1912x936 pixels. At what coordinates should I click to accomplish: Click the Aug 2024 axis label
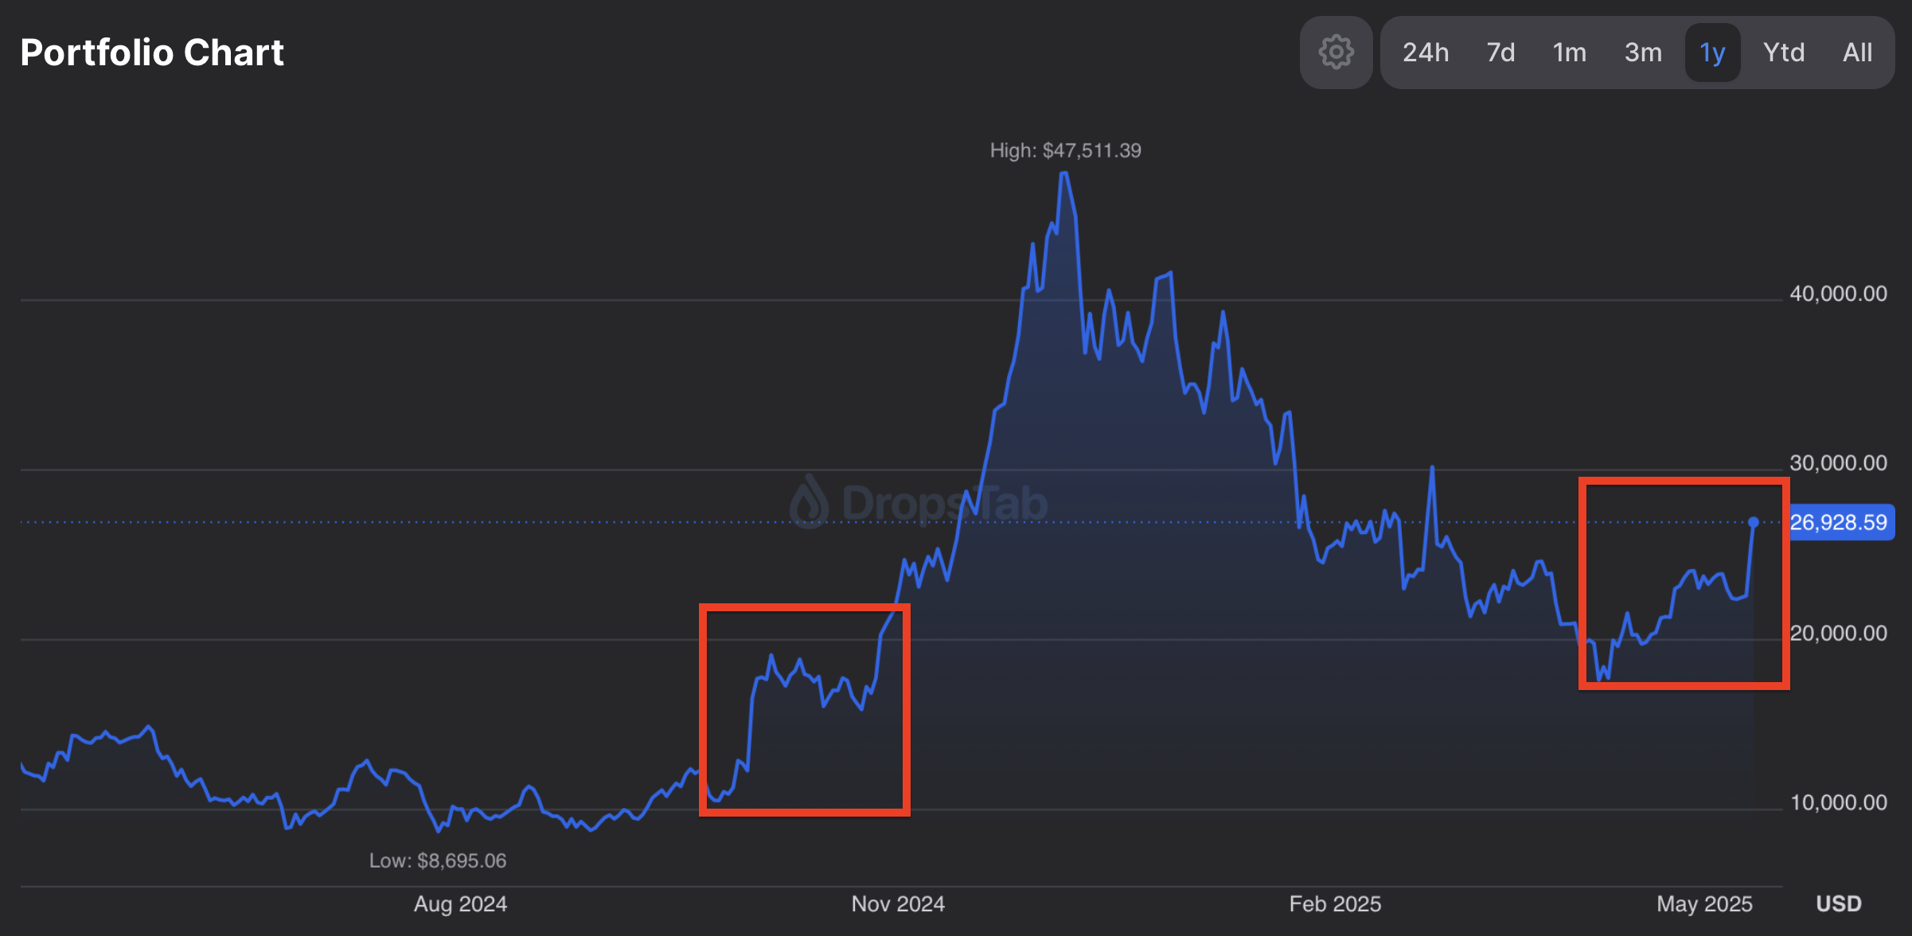[x=460, y=904]
